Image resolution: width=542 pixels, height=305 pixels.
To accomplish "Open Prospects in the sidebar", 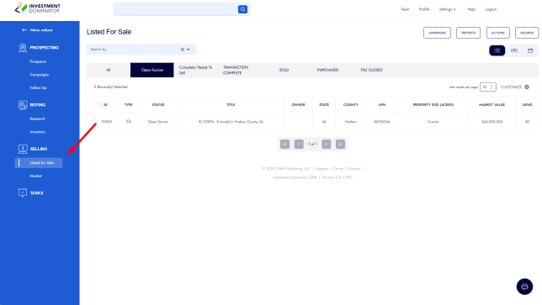I will pos(38,62).
